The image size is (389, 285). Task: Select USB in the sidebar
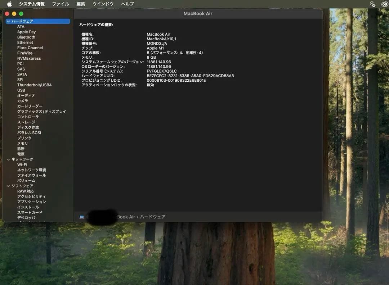pyautogui.click(x=21, y=90)
